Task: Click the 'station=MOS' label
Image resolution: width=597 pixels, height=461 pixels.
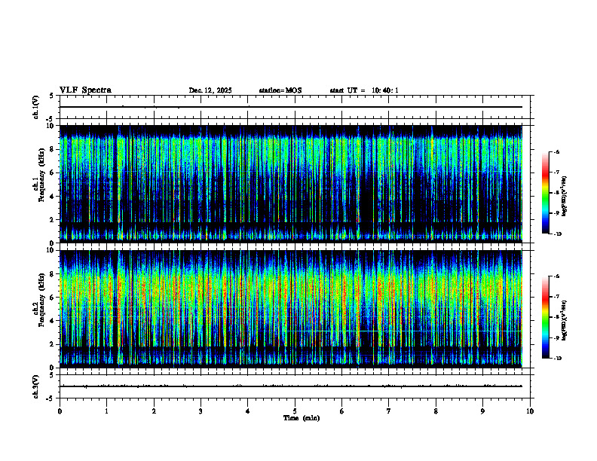Action: tap(280, 90)
